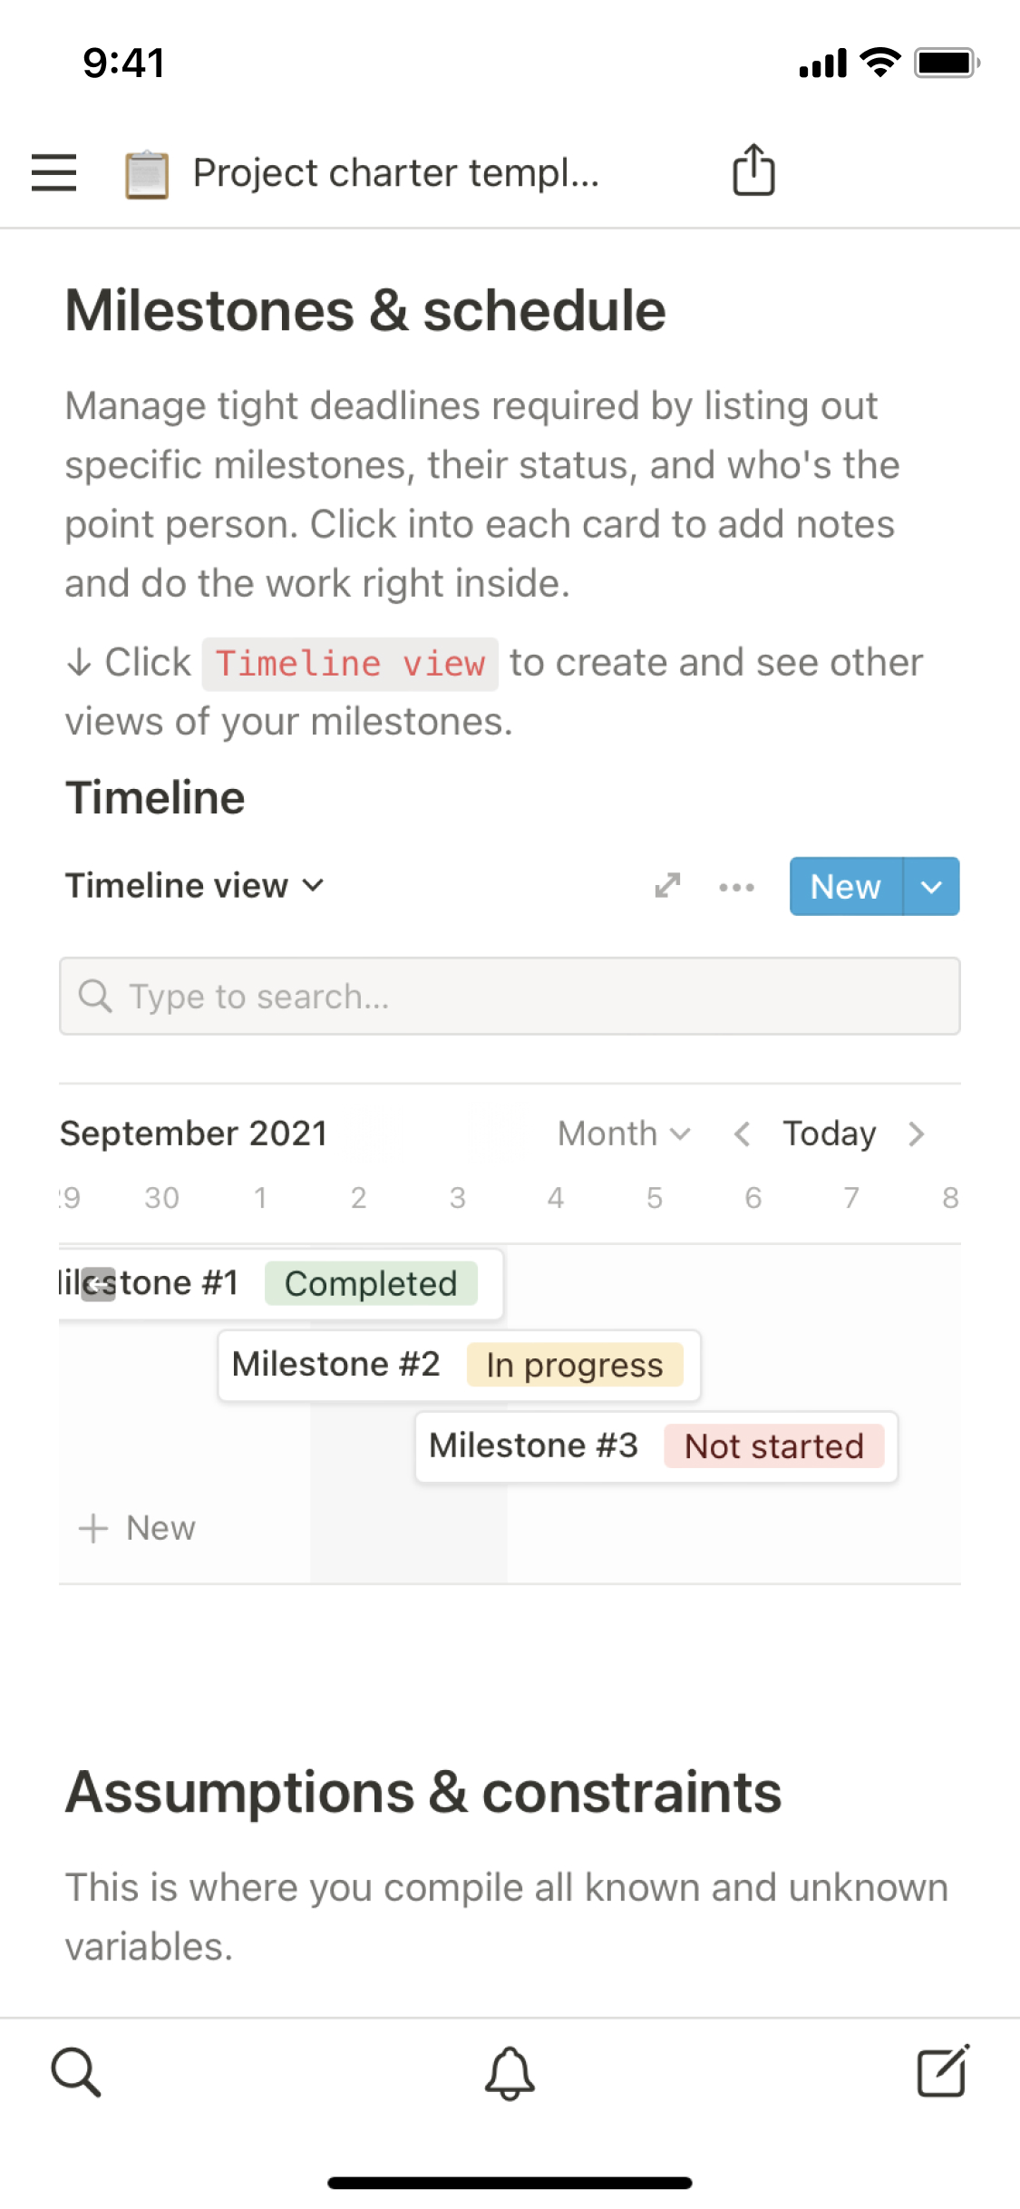Tap the compose new page icon
Viewport: 1020px width, 2209px height.
pos(943,2072)
